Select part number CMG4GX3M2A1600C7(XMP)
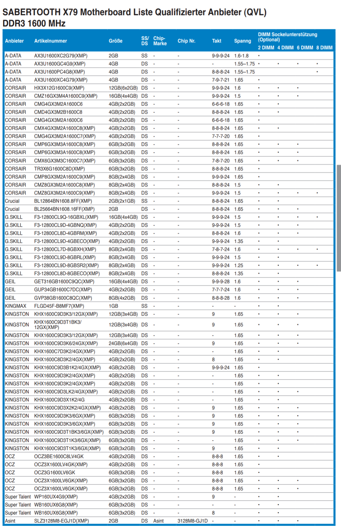 pyautogui.click(x=65, y=136)
